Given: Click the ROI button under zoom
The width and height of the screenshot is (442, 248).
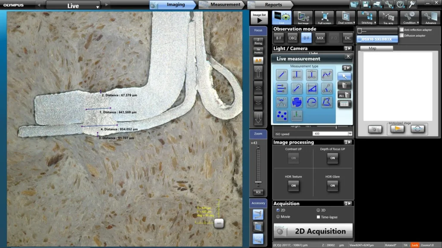Looking at the screenshot, I should (x=258, y=192).
